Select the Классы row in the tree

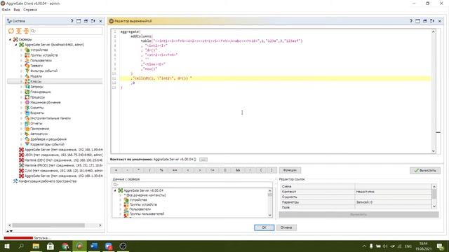[x=55, y=81]
